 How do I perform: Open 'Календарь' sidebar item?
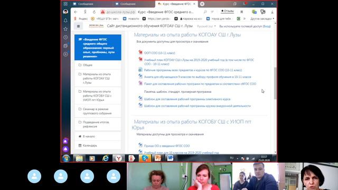[98, 146]
